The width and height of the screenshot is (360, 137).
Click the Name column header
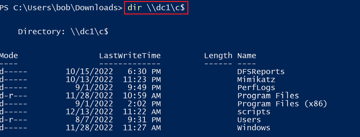pyautogui.click(x=247, y=55)
